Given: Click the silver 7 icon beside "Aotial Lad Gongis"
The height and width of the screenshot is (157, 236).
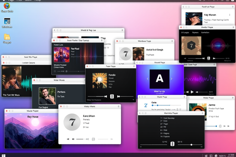Looking at the screenshot, I should point(126,54).
